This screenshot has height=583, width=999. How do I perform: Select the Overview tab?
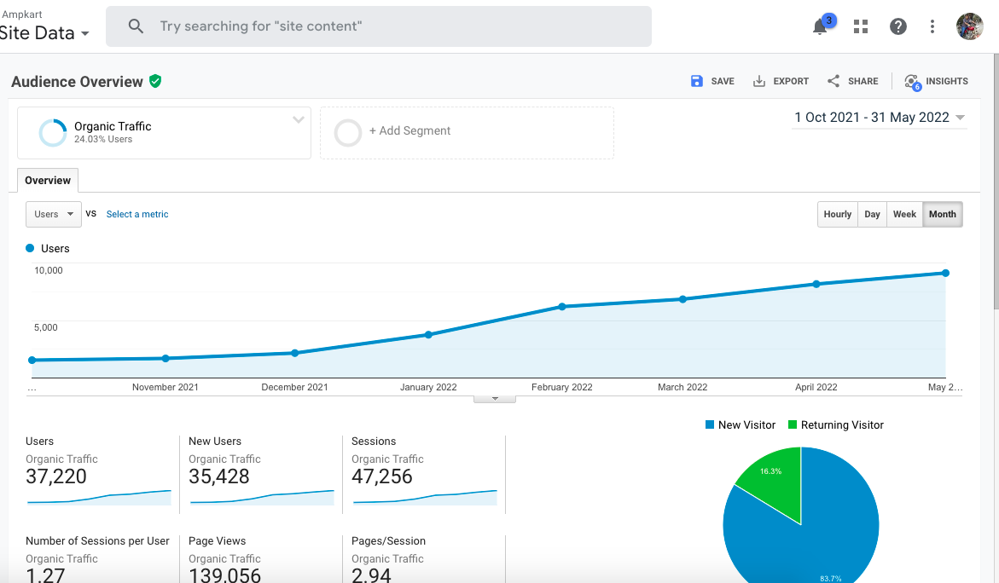[48, 180]
